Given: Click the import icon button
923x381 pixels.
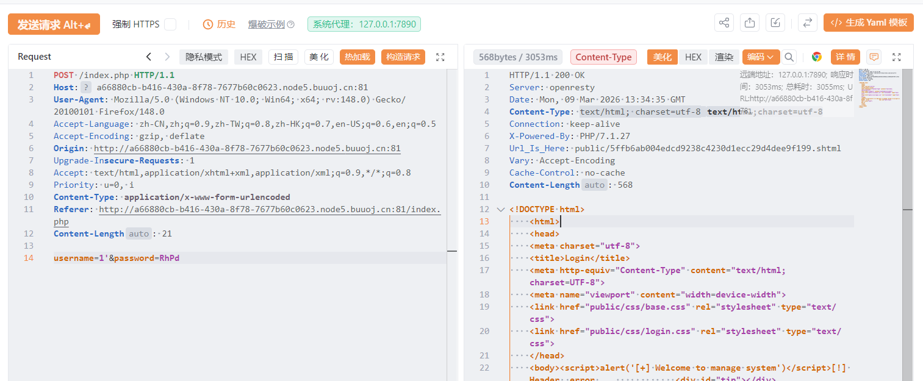Looking at the screenshot, I should click(x=775, y=23).
